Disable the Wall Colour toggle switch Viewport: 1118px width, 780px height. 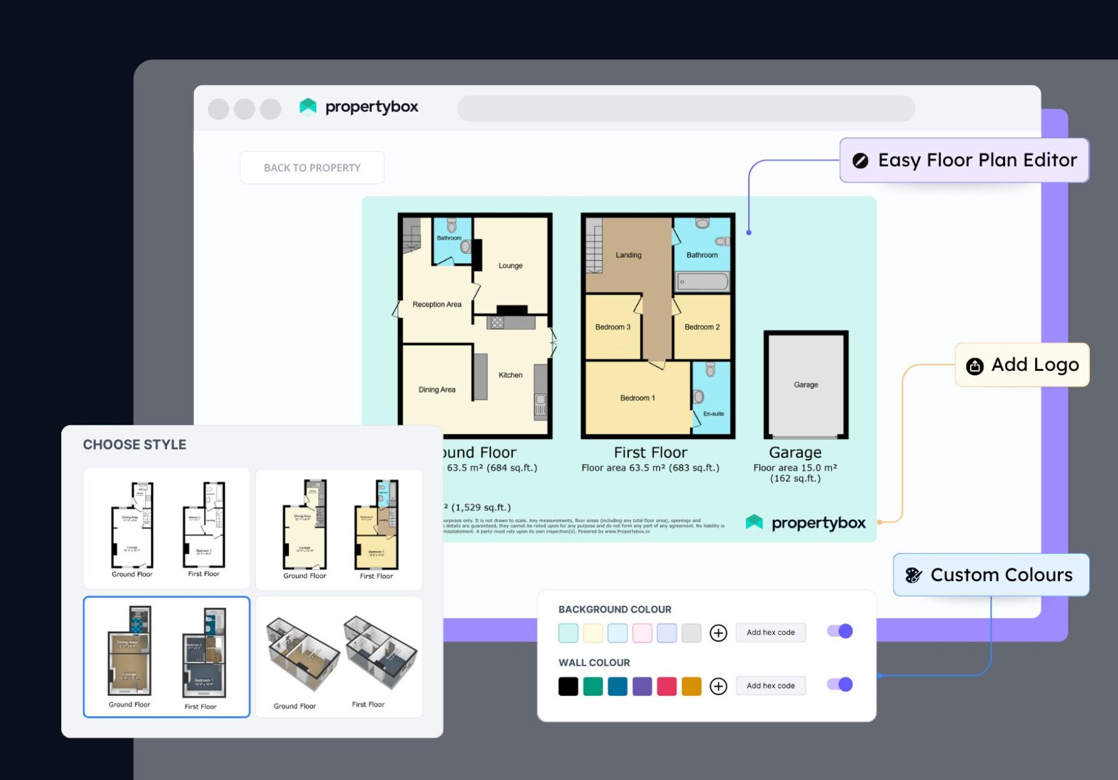click(x=840, y=685)
